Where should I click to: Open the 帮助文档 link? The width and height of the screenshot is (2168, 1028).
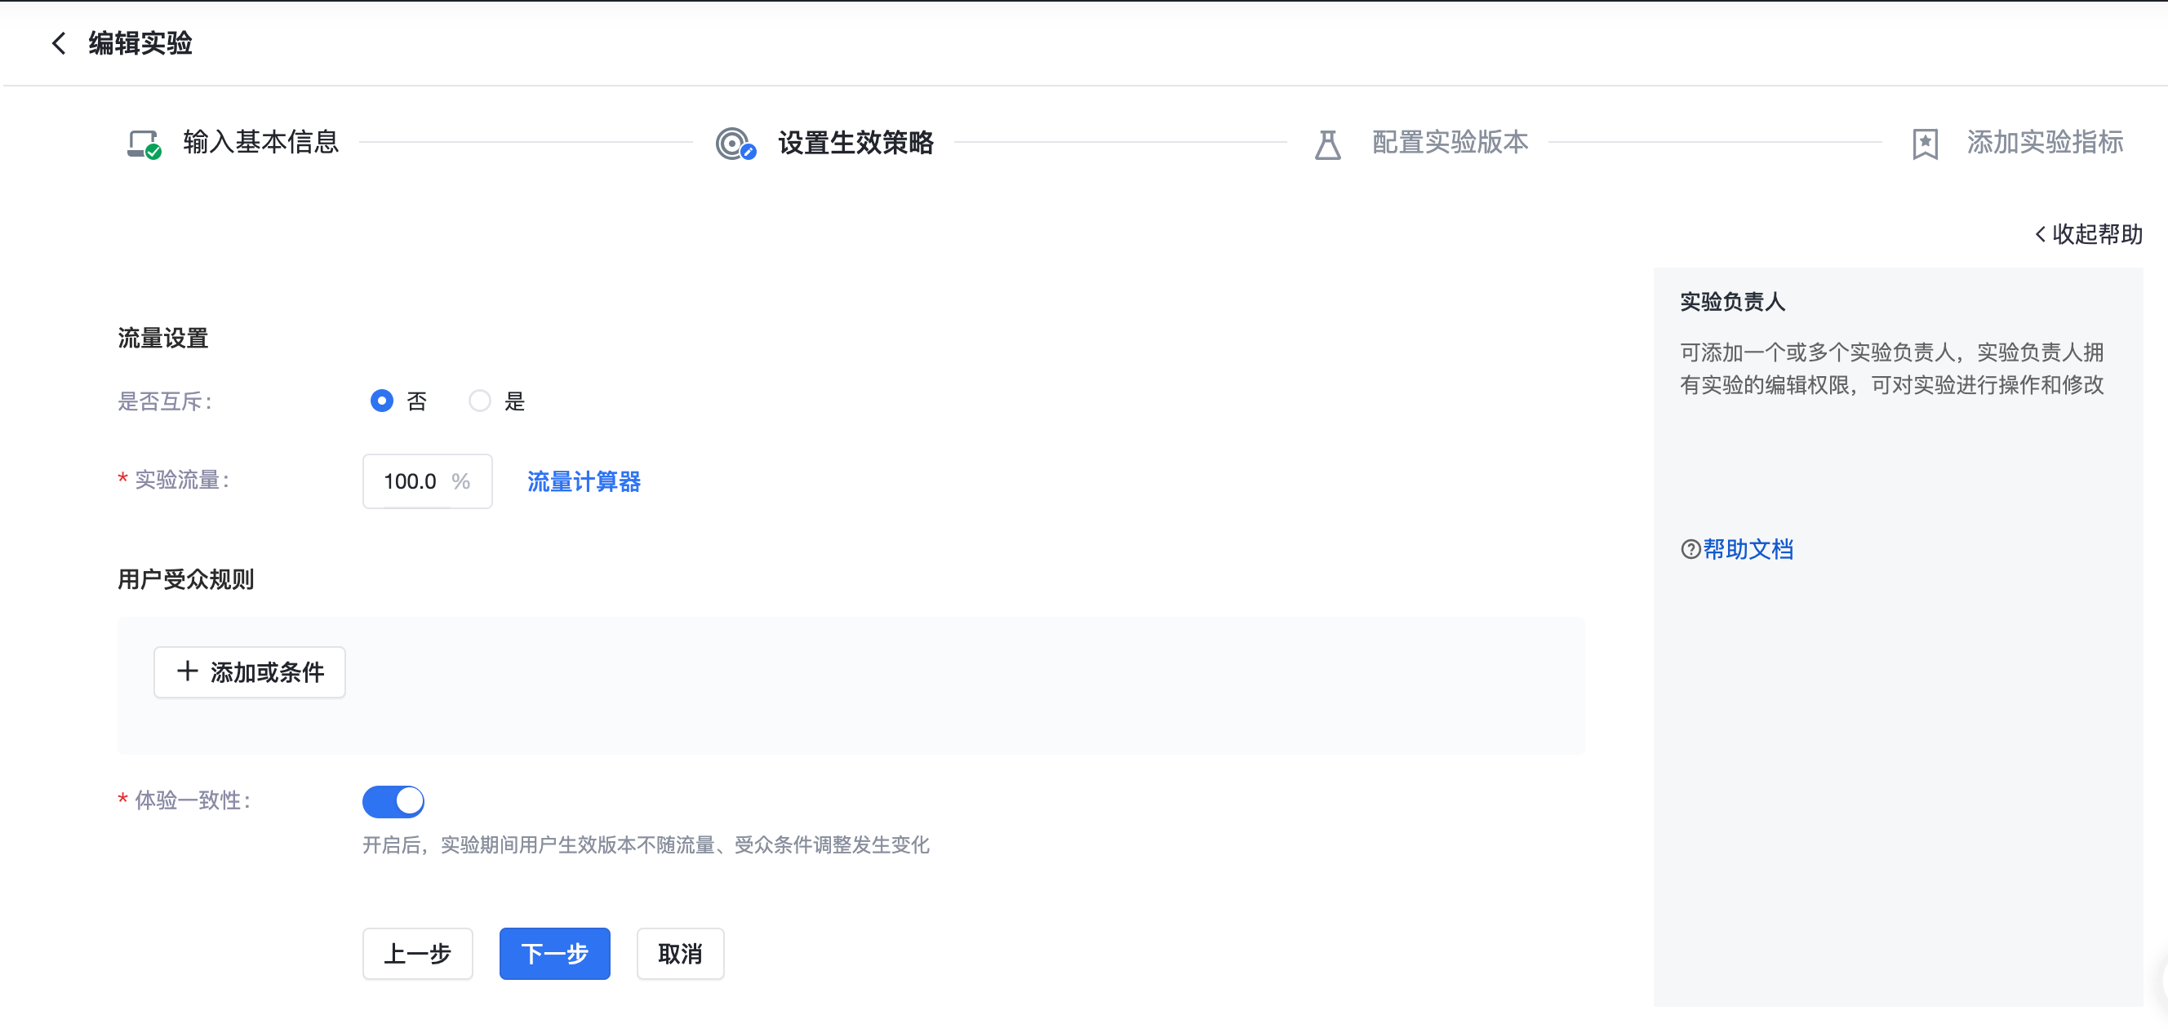click(1747, 549)
